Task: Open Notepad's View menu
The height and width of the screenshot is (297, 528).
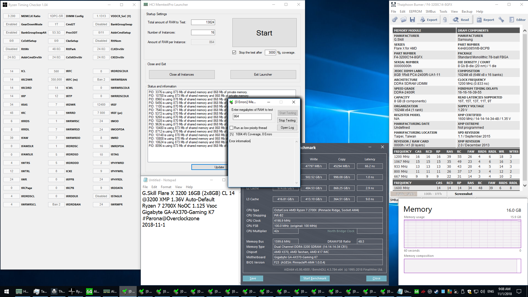Action: (x=178, y=187)
